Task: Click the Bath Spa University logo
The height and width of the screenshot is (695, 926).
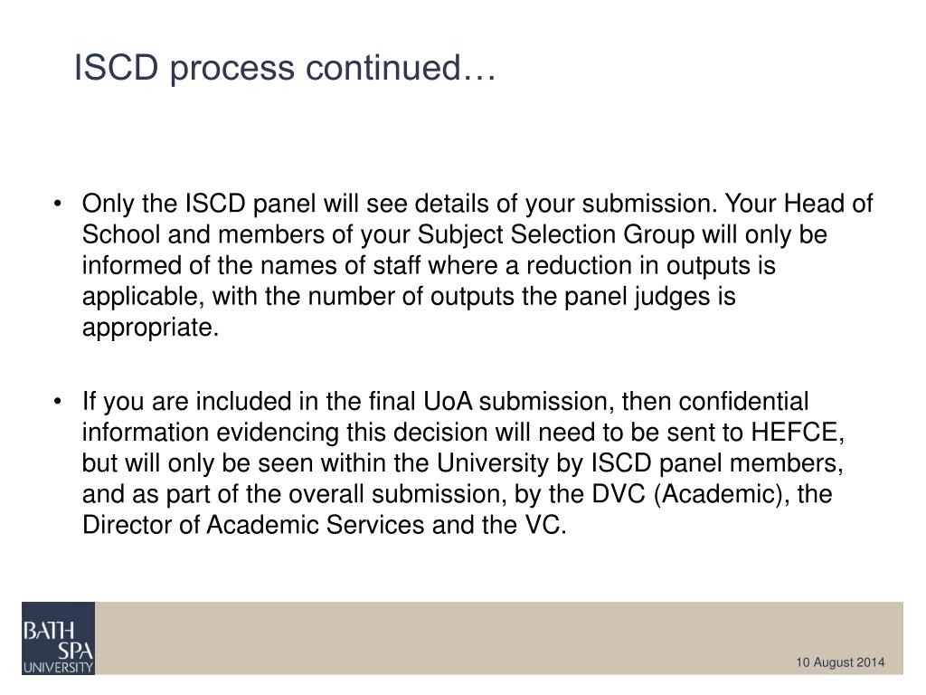Action: point(58,638)
